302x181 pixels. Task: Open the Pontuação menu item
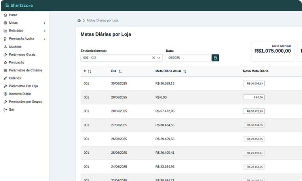coord(16,62)
